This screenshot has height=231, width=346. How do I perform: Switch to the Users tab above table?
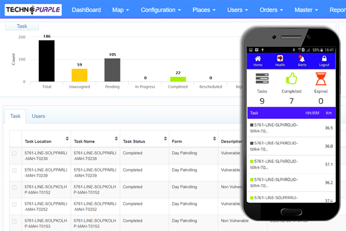pyautogui.click(x=39, y=116)
